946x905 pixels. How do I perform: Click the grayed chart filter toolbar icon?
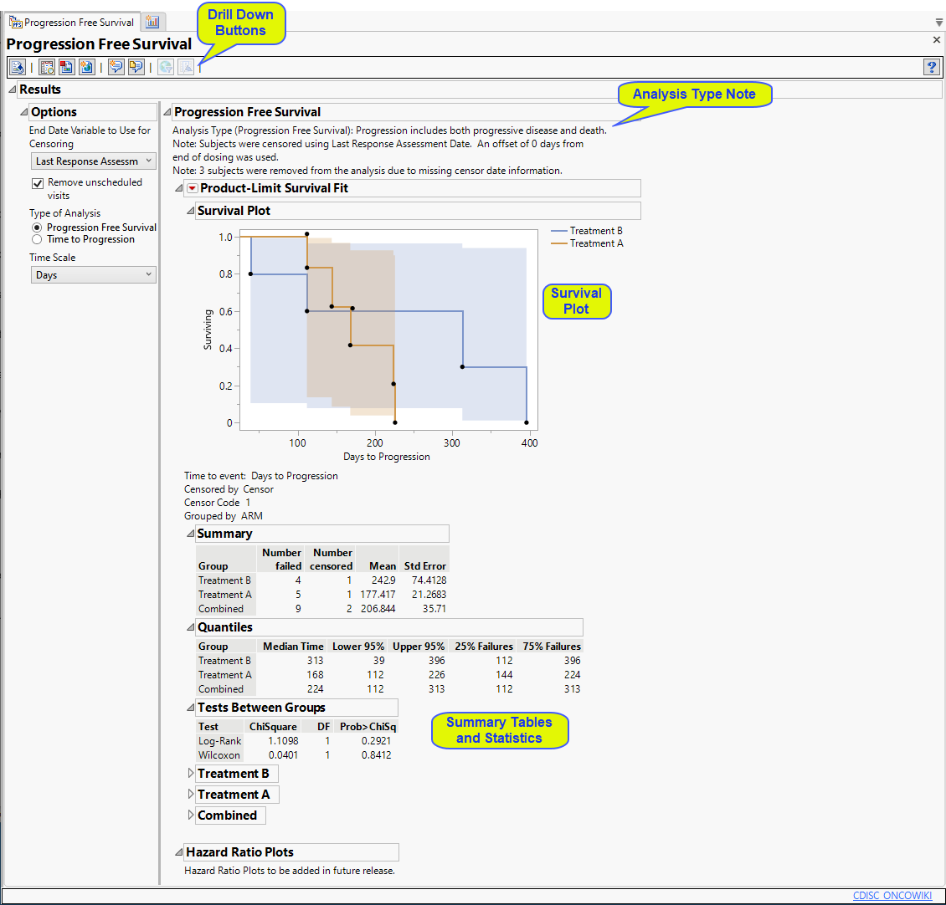tap(186, 67)
